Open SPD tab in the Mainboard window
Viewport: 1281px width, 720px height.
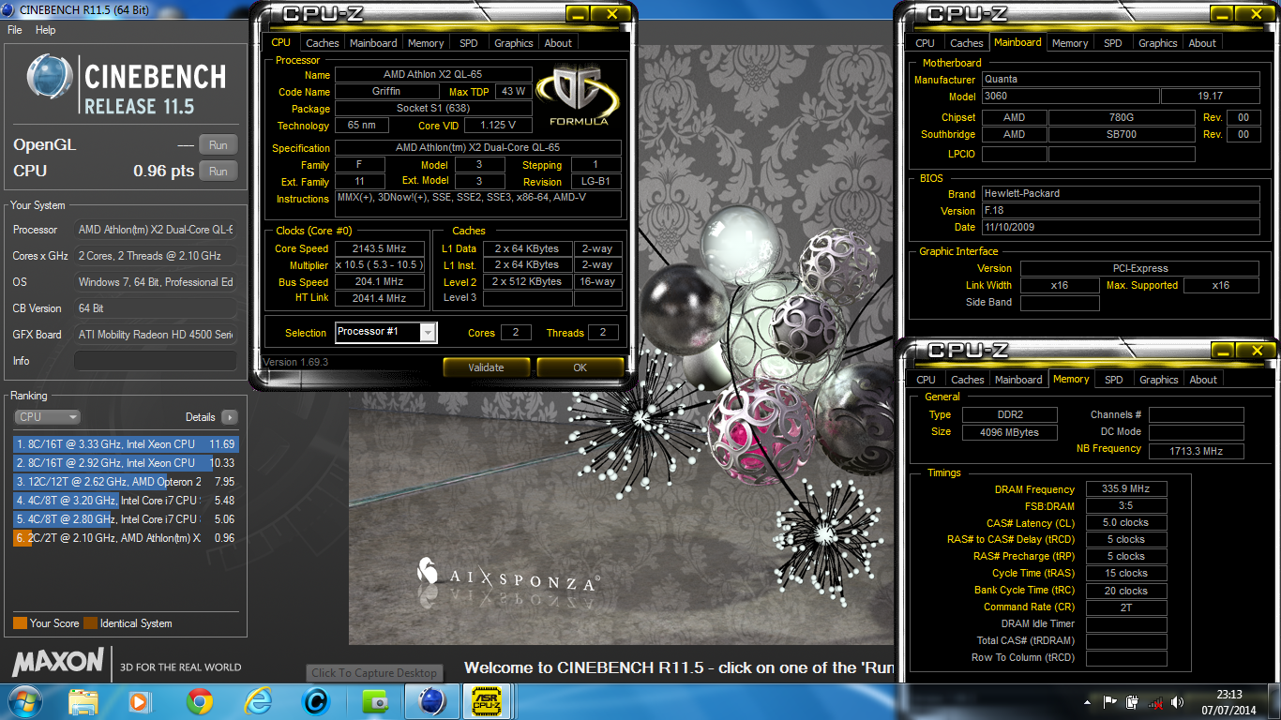(1112, 43)
